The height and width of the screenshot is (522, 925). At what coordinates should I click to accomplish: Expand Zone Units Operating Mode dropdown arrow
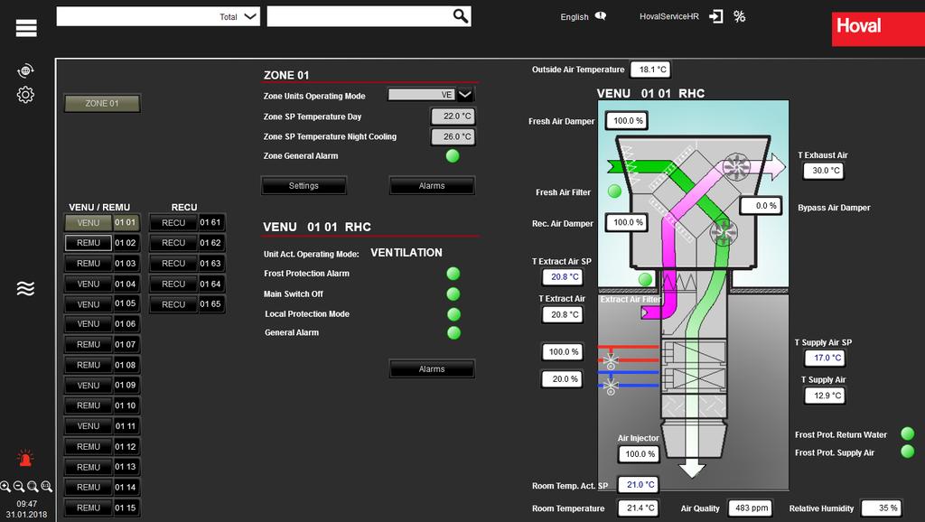[x=465, y=94]
